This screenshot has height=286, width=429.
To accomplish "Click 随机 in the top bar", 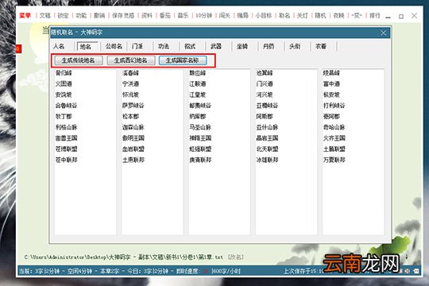I will [320, 15].
